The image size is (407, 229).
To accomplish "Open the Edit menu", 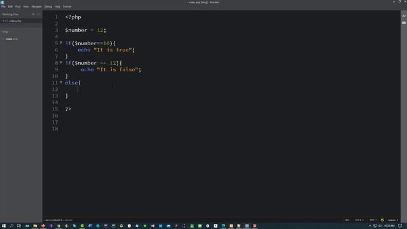I will (10, 6).
